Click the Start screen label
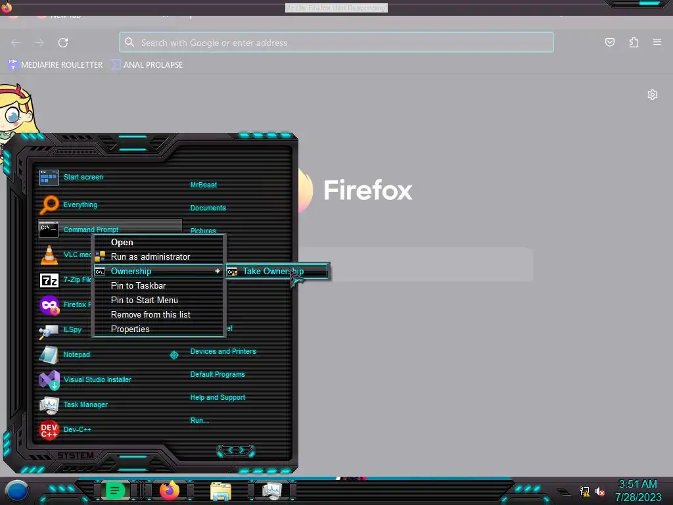Screen dimensions: 673x505 pyautogui.click(x=83, y=177)
